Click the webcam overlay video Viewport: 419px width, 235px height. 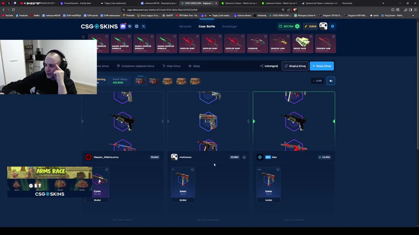click(x=48, y=67)
